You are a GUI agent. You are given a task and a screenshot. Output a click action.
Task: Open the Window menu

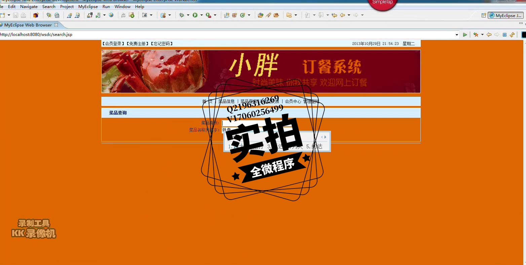(122, 6)
